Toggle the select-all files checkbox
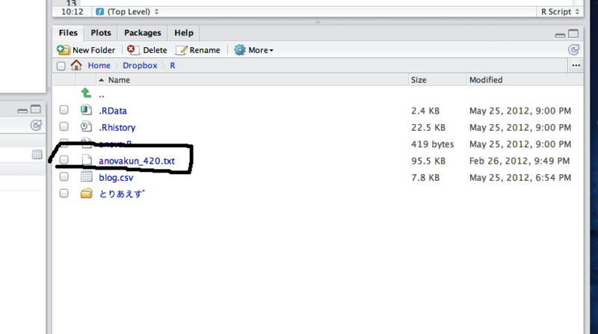Image resolution: width=598 pixels, height=334 pixels. (61, 66)
